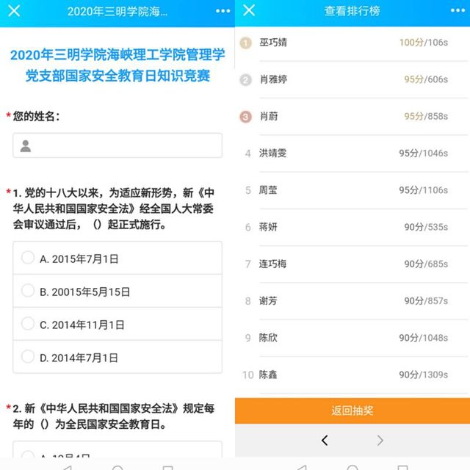Screen dimensions: 470x470
Task: Tap the browser back arrow
Action: tap(325, 440)
